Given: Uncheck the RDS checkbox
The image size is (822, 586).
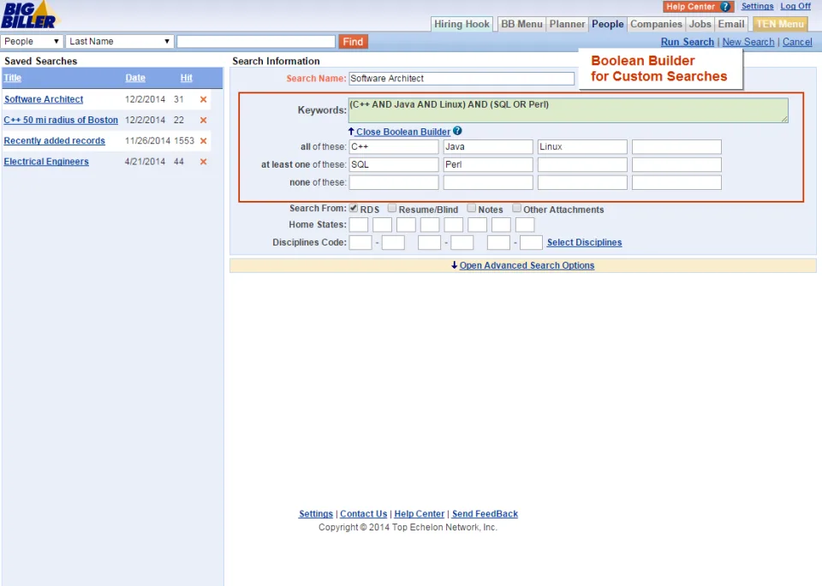Looking at the screenshot, I should pyautogui.click(x=354, y=208).
